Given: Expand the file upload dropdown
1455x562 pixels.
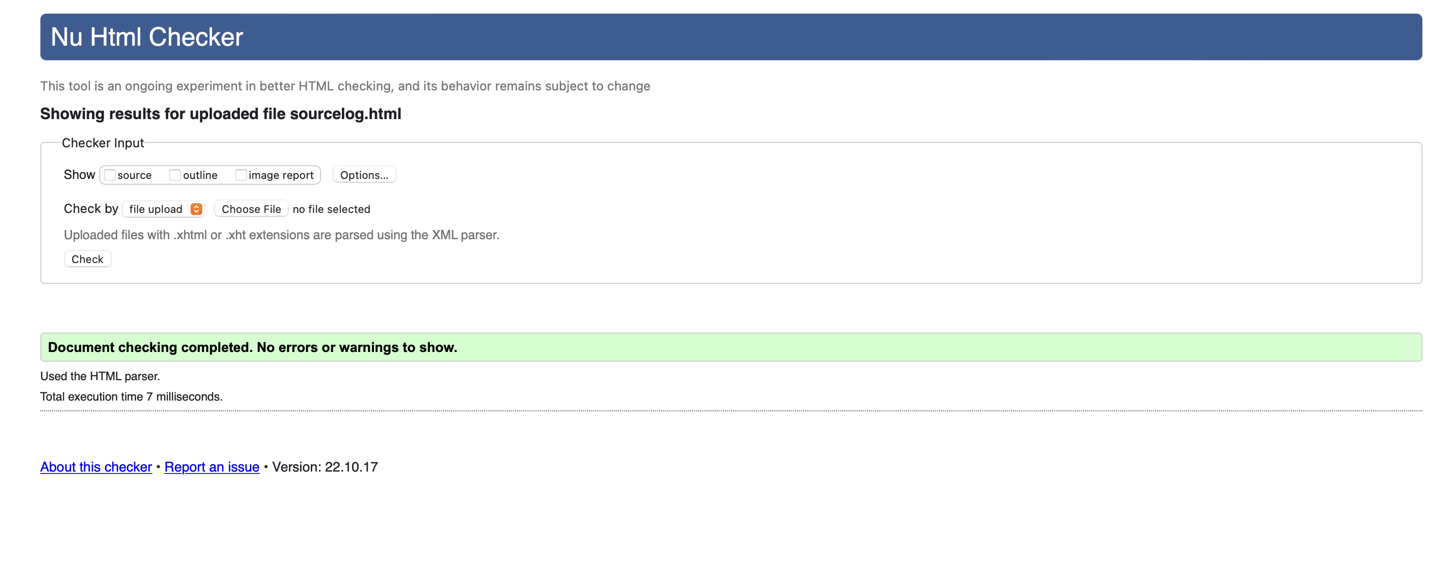Looking at the screenshot, I should point(163,209).
